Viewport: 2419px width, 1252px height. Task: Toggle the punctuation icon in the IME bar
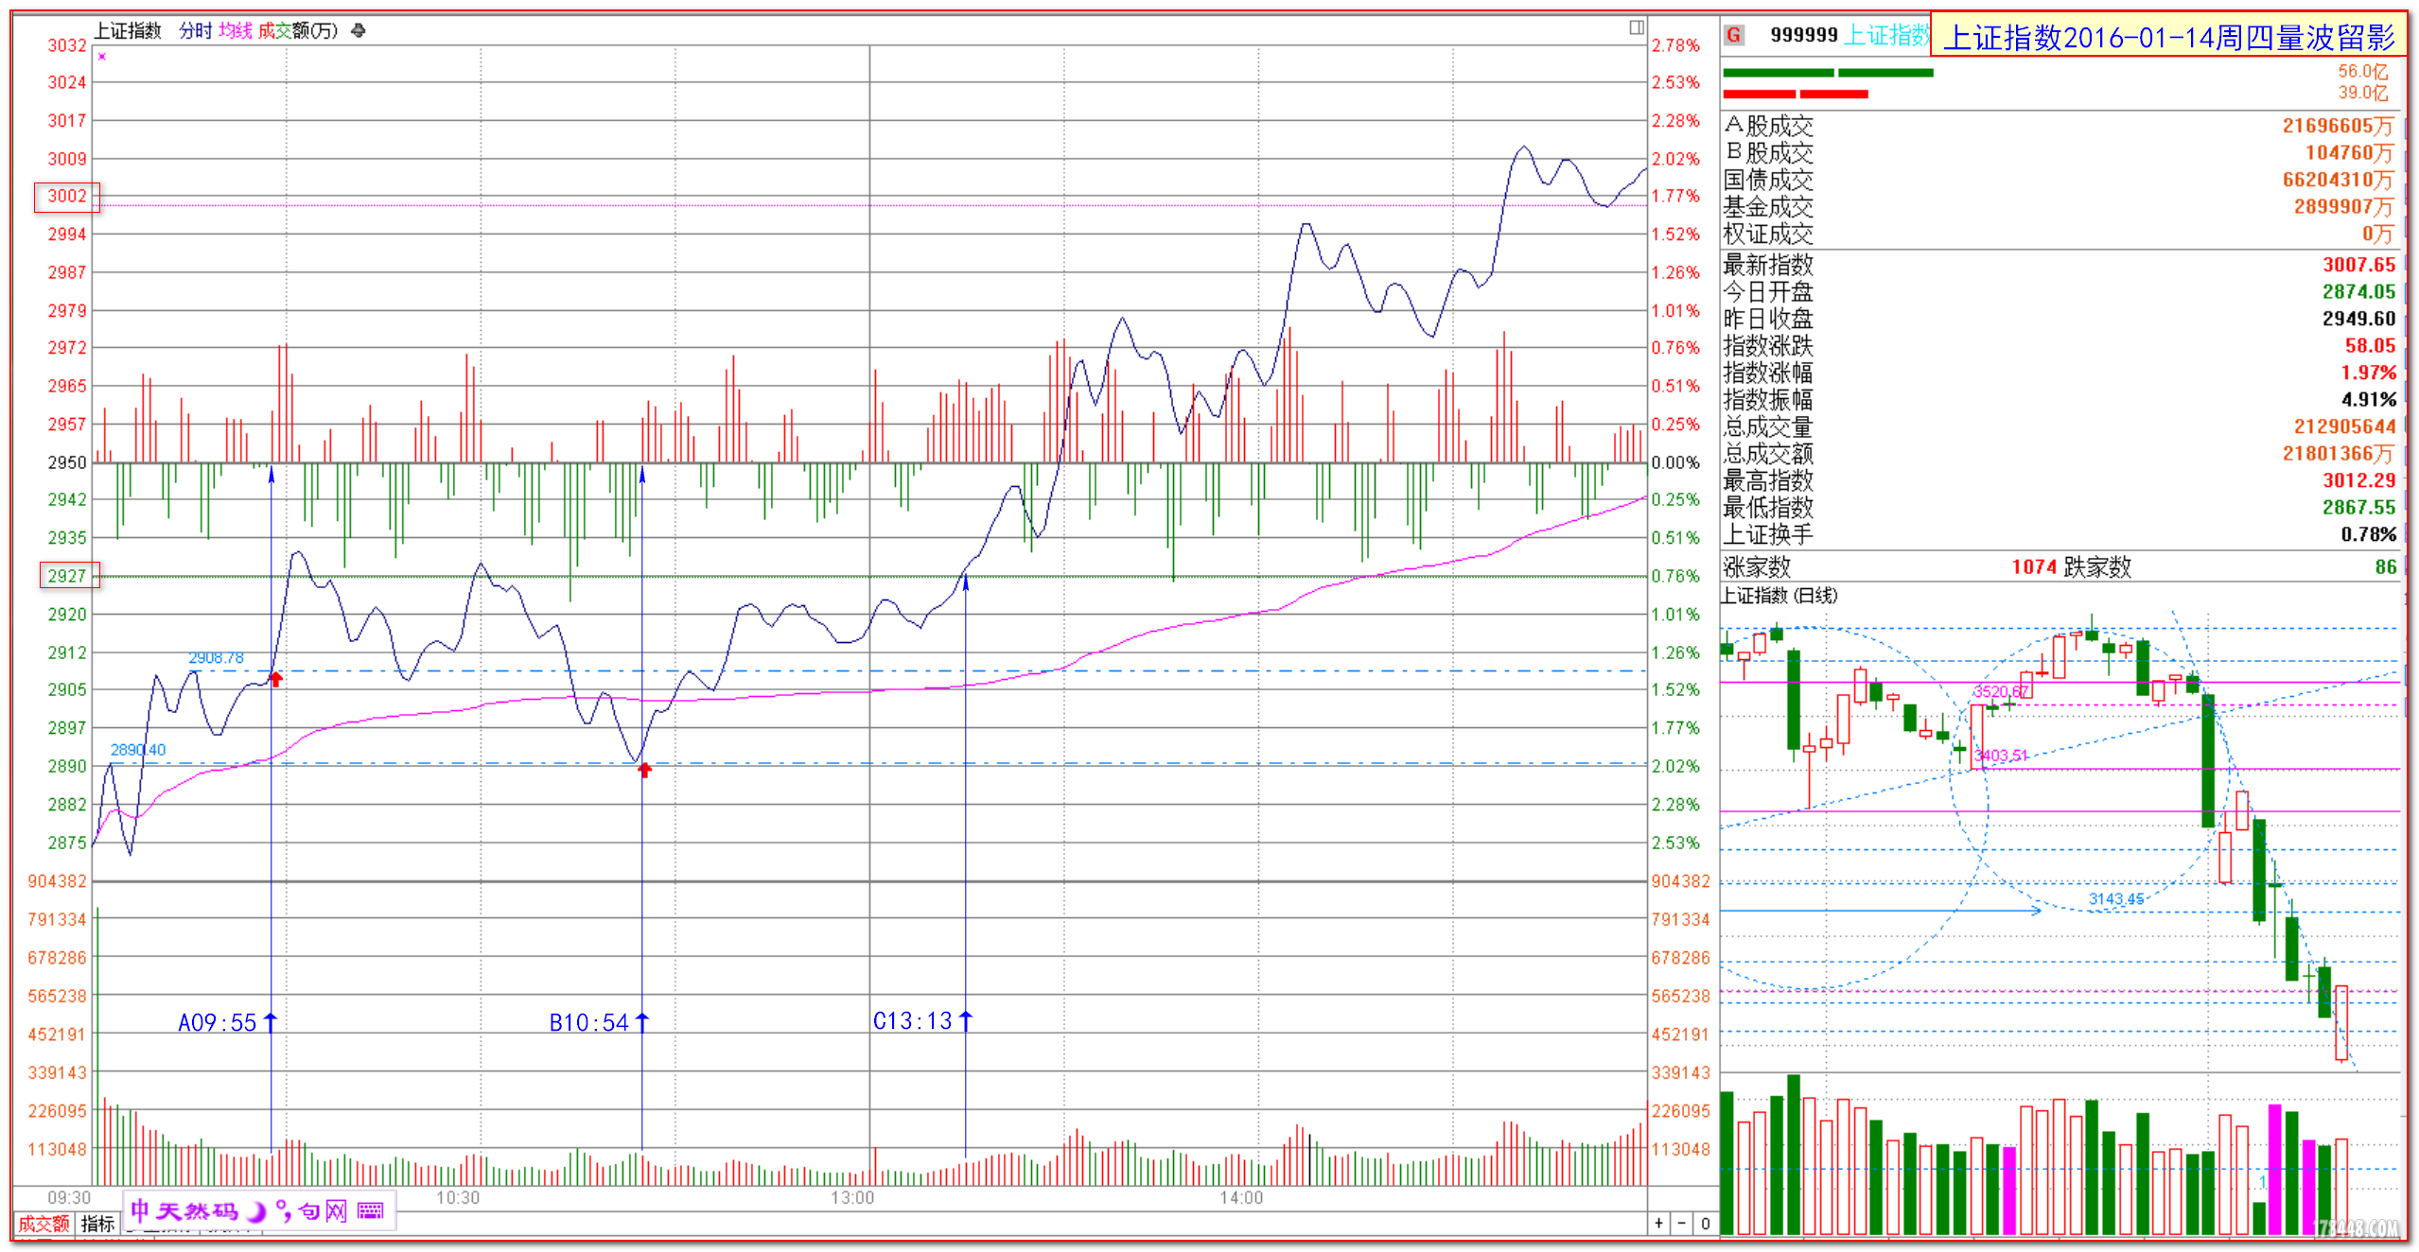(282, 1211)
